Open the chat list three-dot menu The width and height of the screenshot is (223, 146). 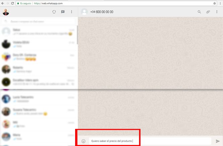click(71, 12)
